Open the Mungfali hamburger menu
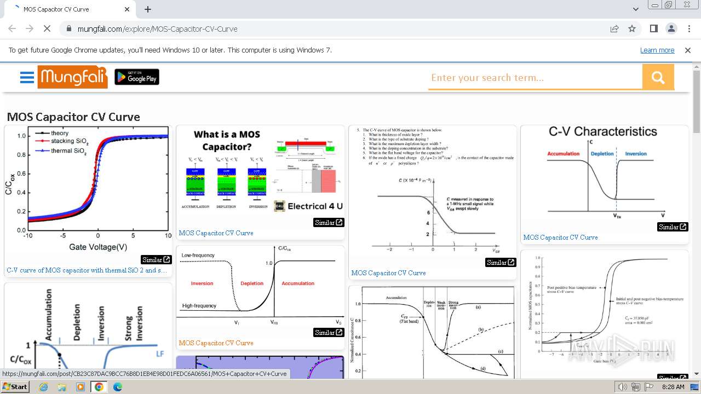Viewport: 701px width, 394px height. point(27,77)
